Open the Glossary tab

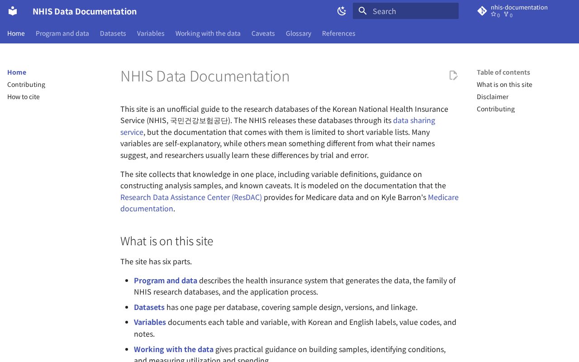(299, 33)
